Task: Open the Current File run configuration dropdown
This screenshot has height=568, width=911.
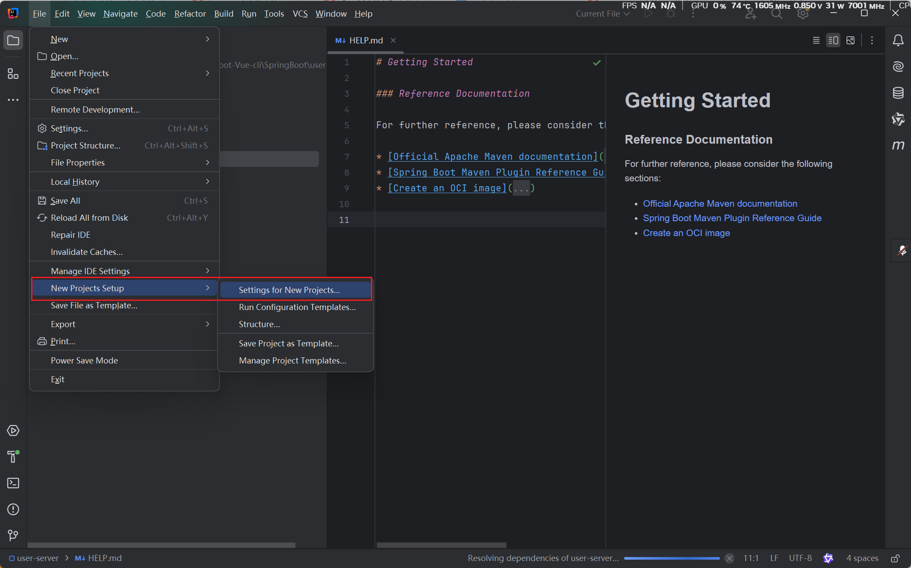Action: [x=602, y=14]
